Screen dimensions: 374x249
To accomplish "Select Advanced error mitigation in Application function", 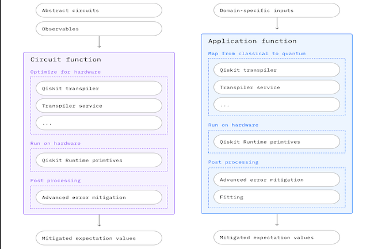I will click(277, 179).
